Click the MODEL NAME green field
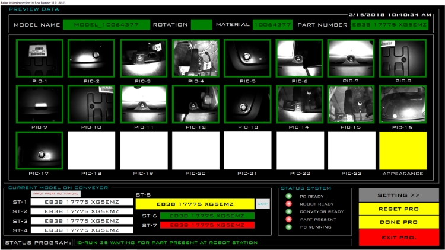 (x=106, y=25)
